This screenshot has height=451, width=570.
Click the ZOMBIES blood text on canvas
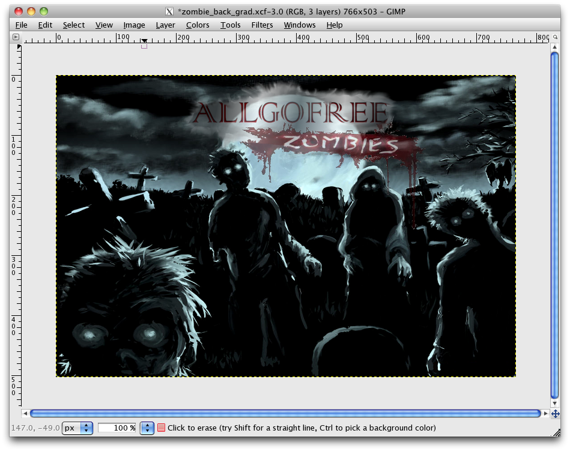pos(341,144)
